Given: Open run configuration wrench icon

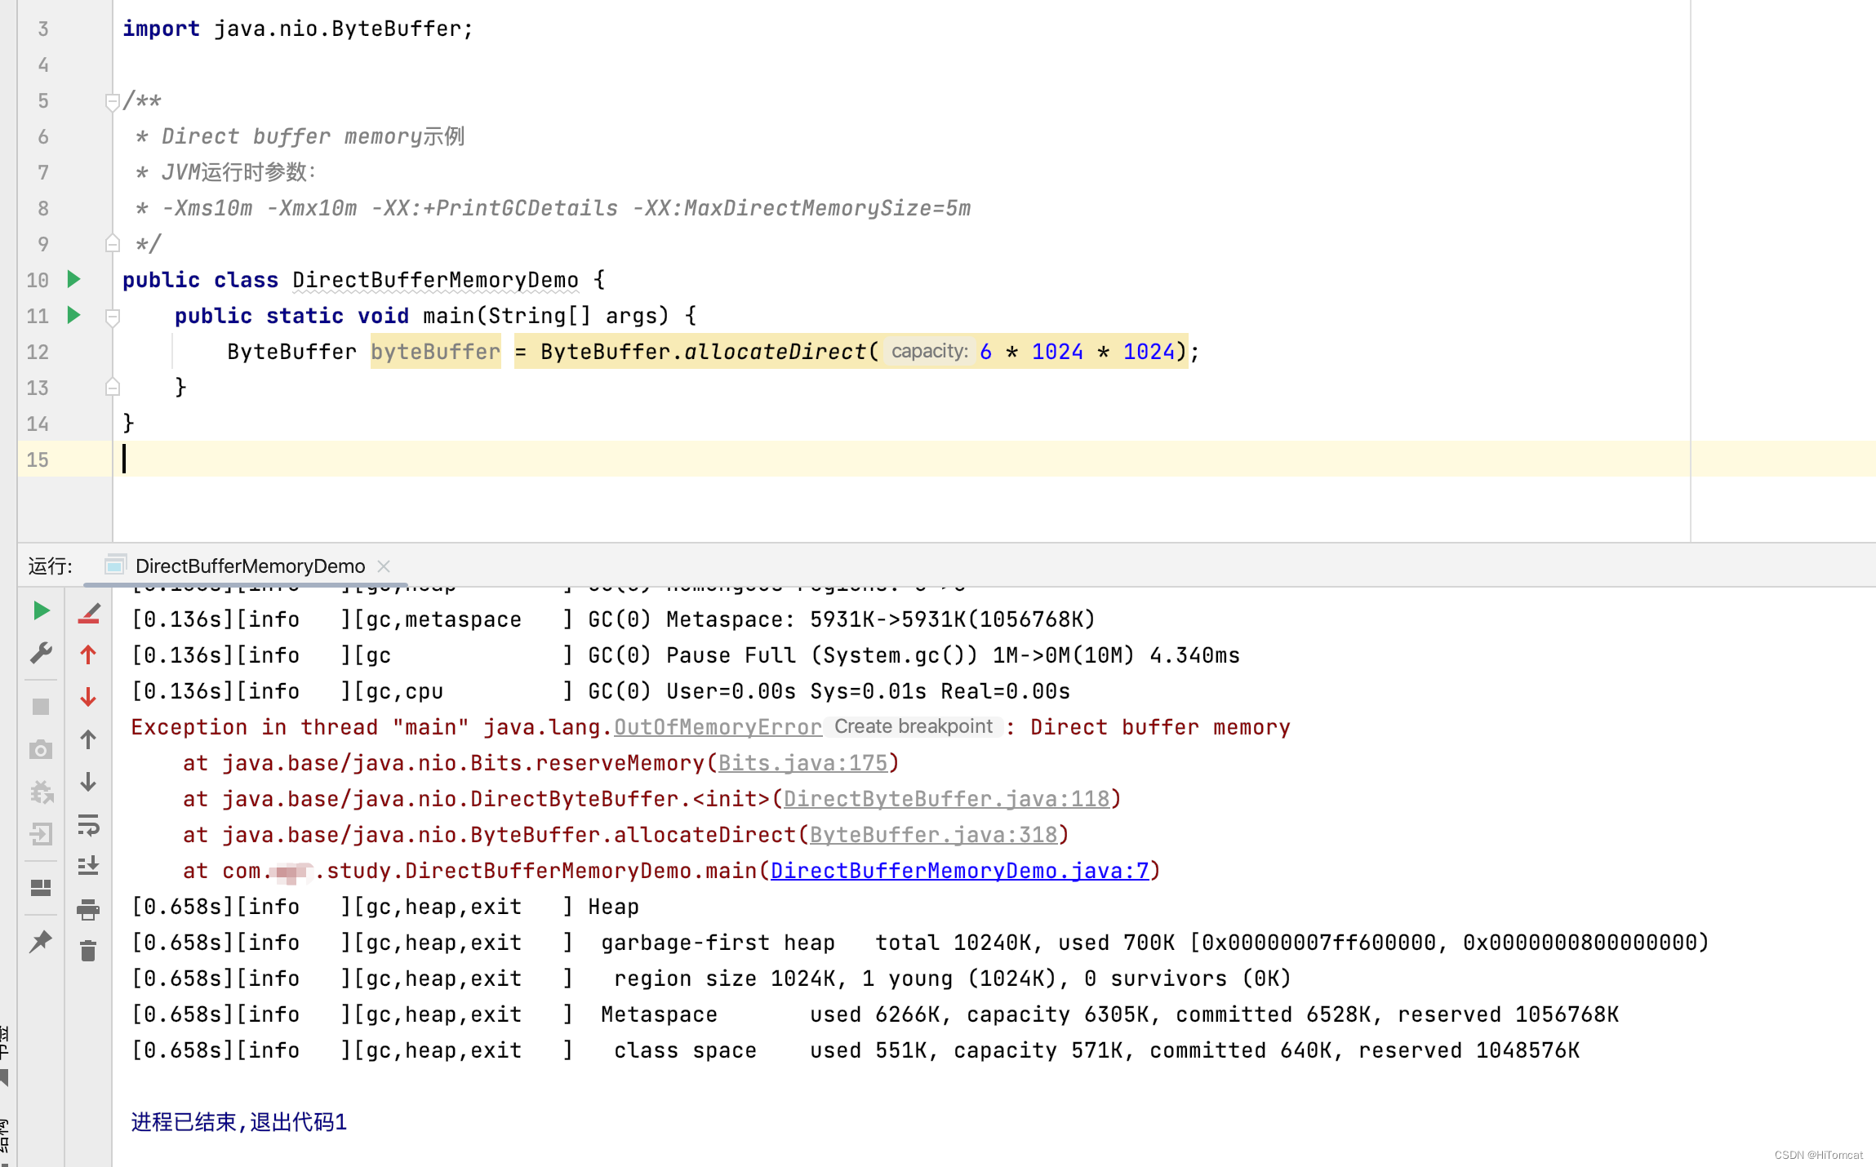Looking at the screenshot, I should tap(41, 653).
